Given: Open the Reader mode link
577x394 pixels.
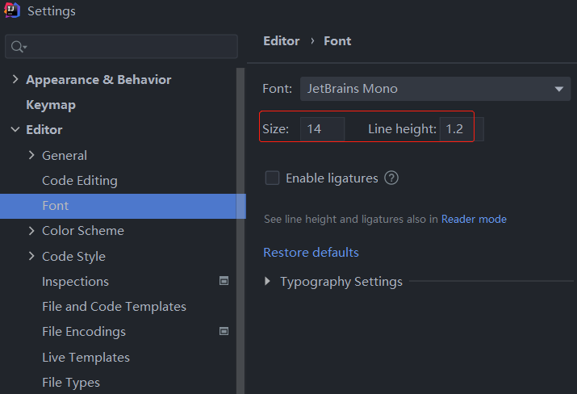Looking at the screenshot, I should coord(474,219).
